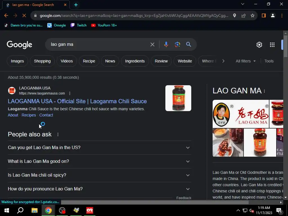
Task: Expand 'Can you get Lao Gan Ma in the US?'
Action: click(99, 148)
